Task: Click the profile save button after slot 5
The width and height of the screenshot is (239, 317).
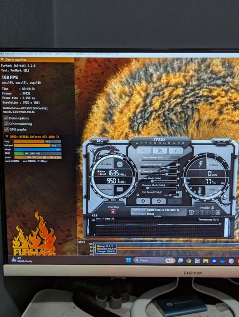Action: point(218,212)
